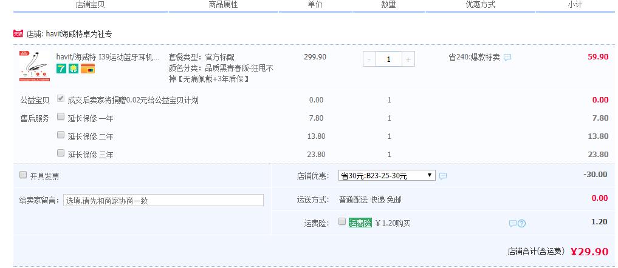
Task: Click the Tmall shop badge icon
Action: (x=18, y=34)
